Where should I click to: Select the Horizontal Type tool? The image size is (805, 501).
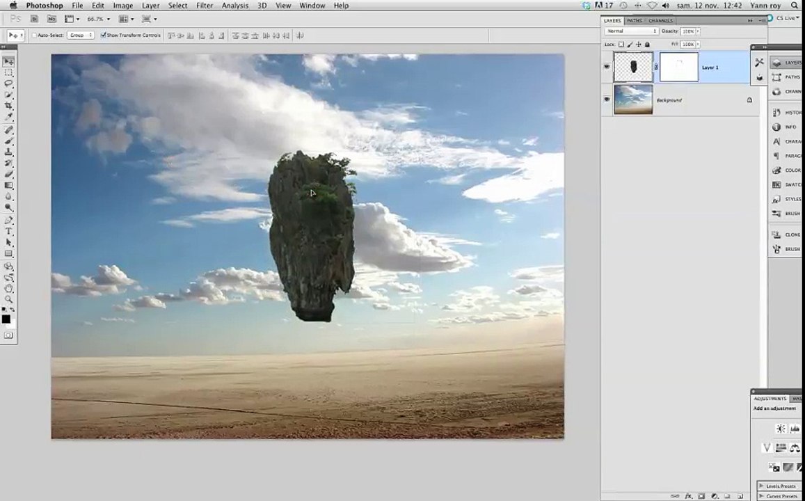pyautogui.click(x=8, y=232)
